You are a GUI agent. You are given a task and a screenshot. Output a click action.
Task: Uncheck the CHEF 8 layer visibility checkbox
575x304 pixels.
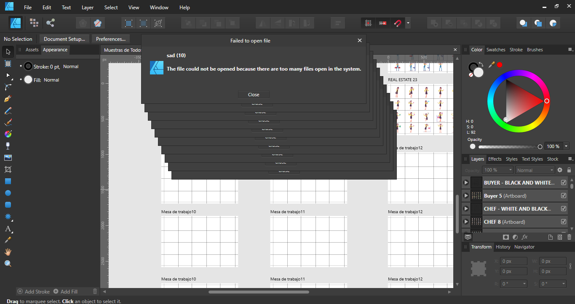563,222
